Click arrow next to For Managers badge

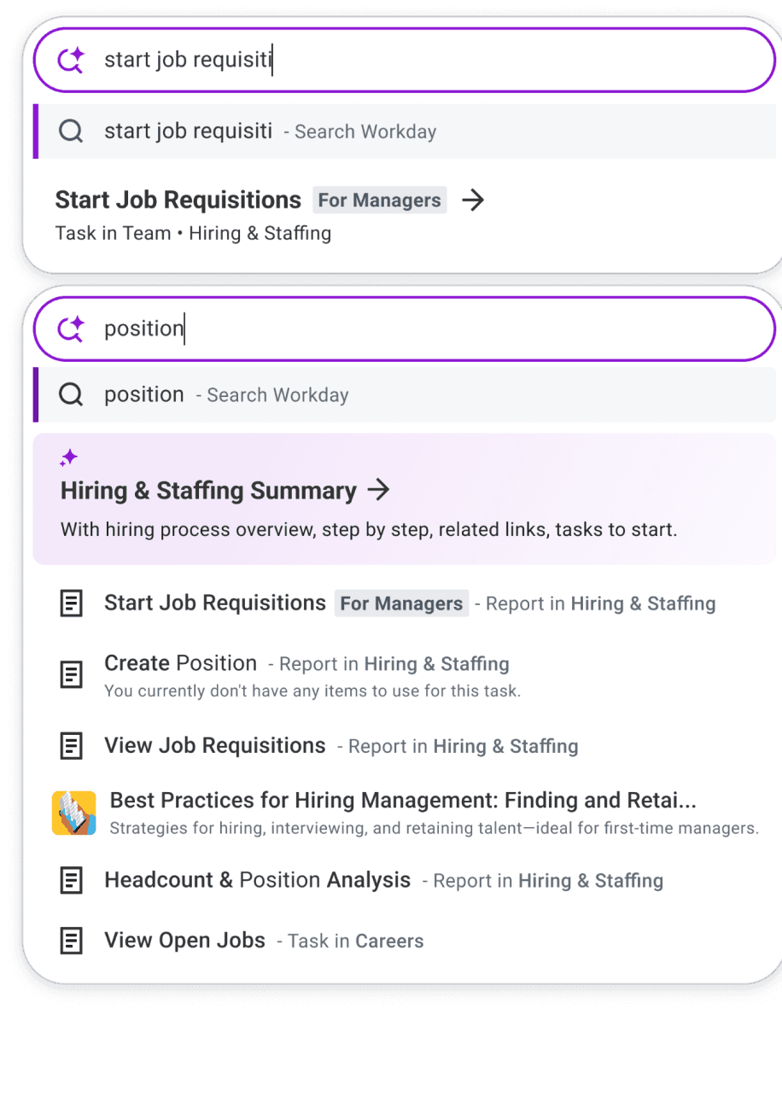(472, 201)
